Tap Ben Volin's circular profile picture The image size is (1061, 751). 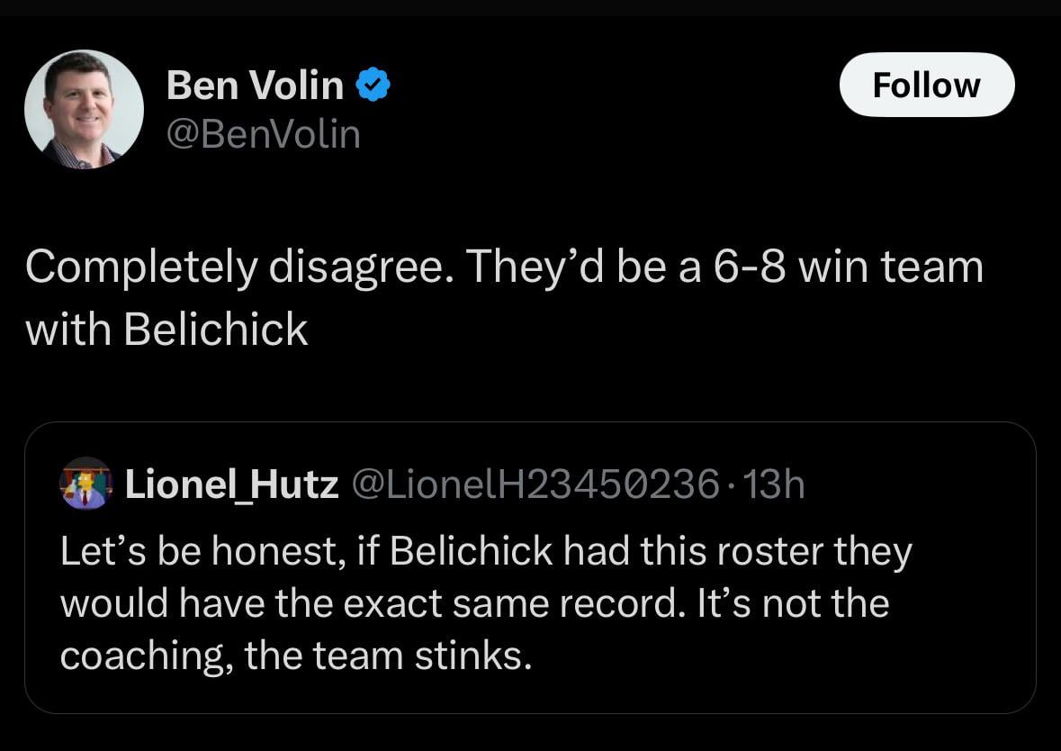(x=83, y=108)
